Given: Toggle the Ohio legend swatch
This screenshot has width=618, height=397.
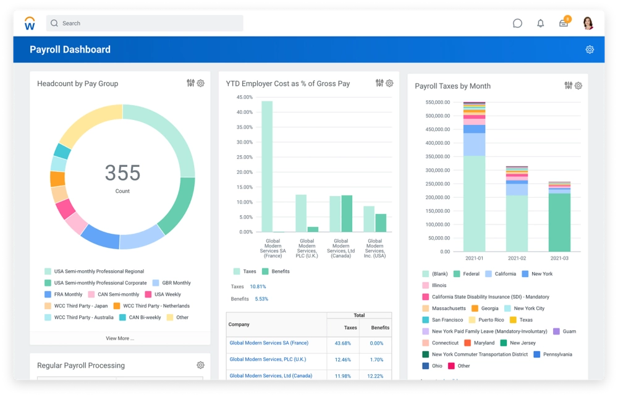Looking at the screenshot, I should tap(425, 365).
